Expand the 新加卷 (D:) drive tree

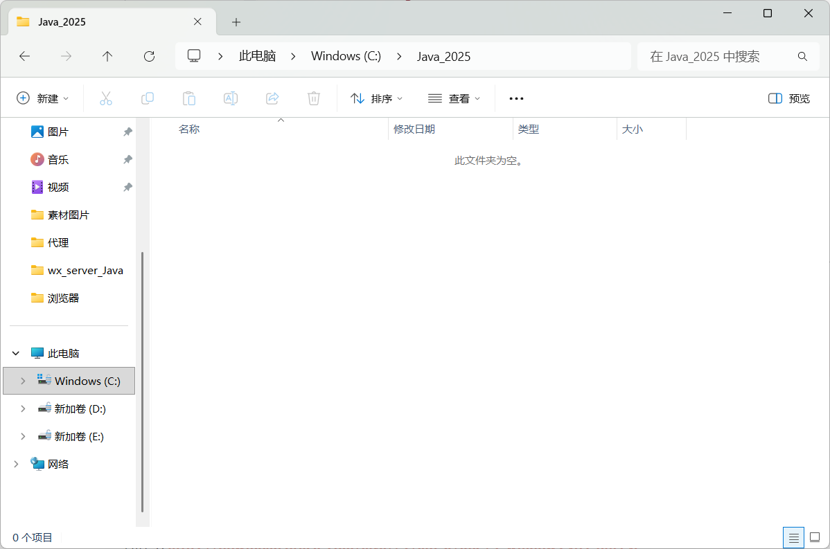point(23,408)
